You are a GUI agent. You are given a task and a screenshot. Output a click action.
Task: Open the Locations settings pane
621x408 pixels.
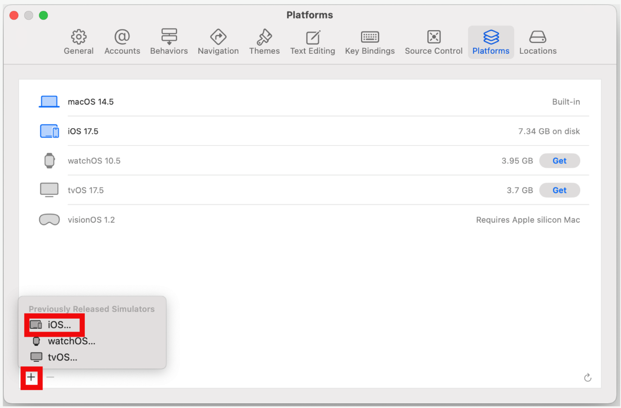[538, 42]
